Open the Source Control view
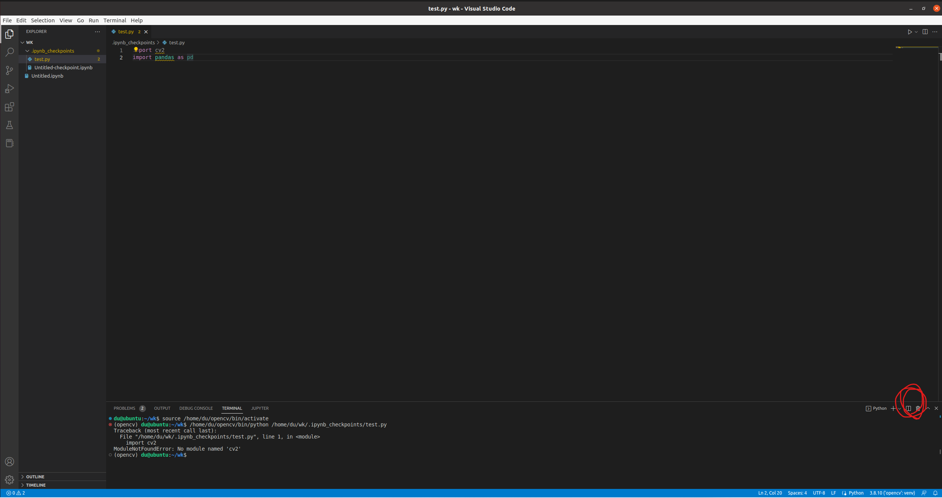The image size is (942, 498). tap(9, 70)
